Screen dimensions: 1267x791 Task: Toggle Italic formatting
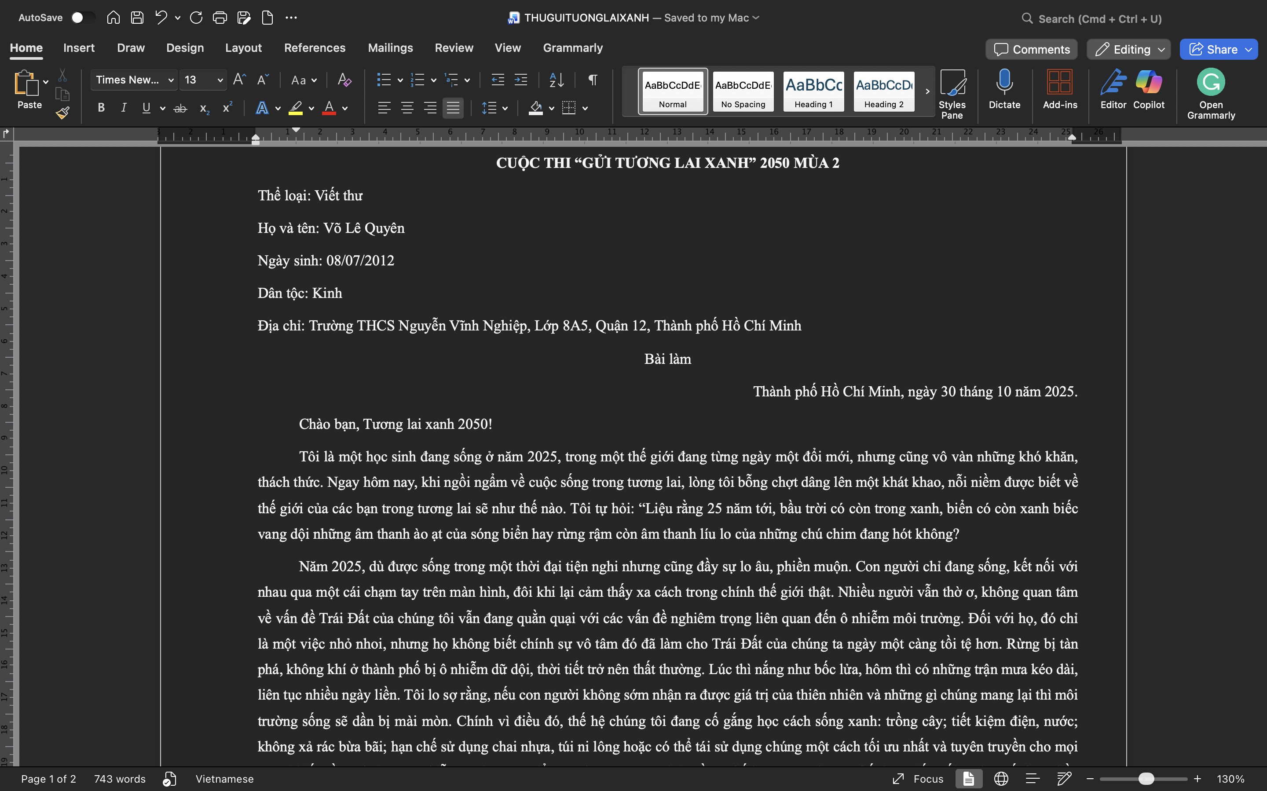(124, 108)
